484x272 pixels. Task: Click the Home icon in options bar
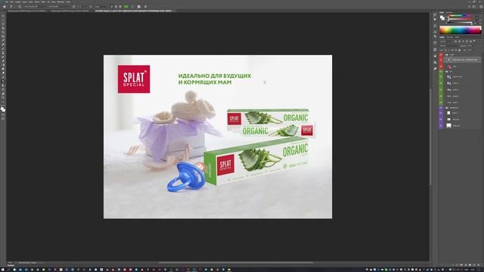click(x=5, y=7)
